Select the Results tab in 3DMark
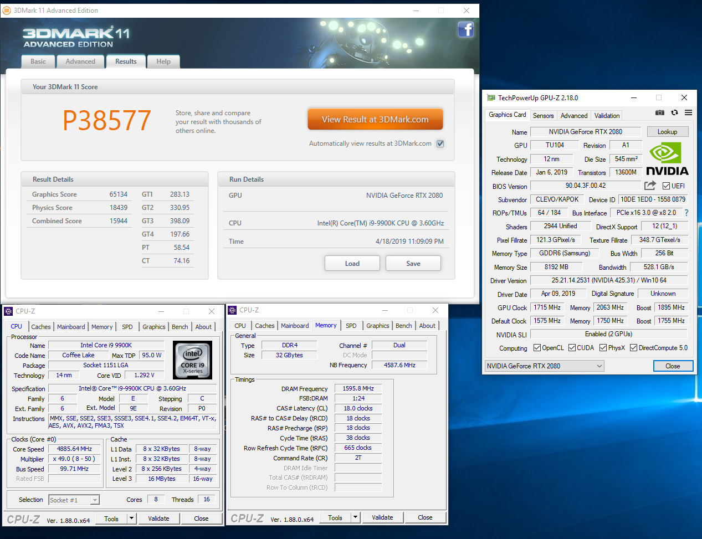The image size is (702, 539). (x=126, y=61)
